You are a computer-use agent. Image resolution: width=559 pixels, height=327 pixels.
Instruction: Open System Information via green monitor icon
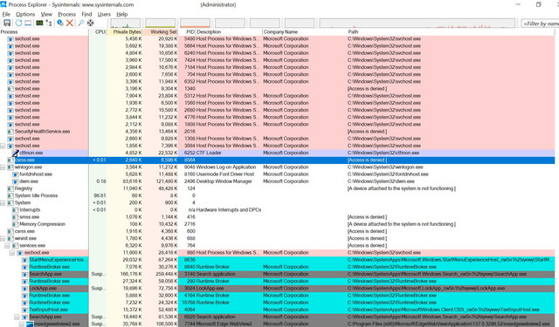point(39,24)
